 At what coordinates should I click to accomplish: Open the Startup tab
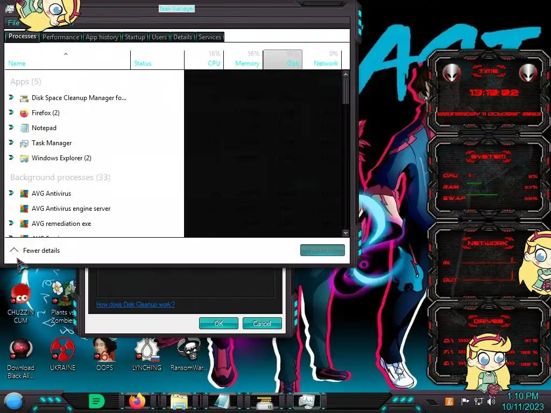135,37
